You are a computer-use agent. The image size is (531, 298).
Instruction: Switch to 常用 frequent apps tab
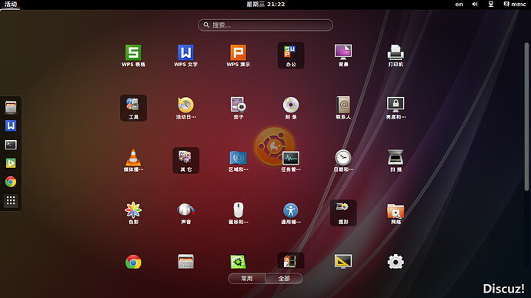pyautogui.click(x=247, y=278)
